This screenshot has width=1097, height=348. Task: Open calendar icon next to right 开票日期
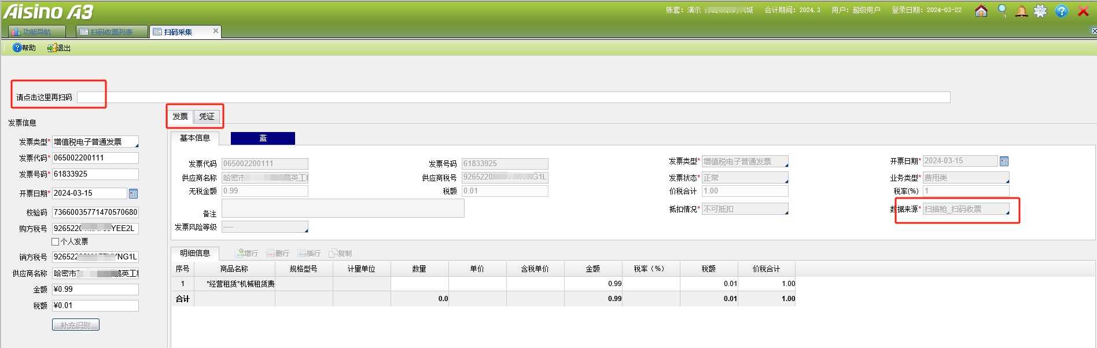(x=1004, y=162)
